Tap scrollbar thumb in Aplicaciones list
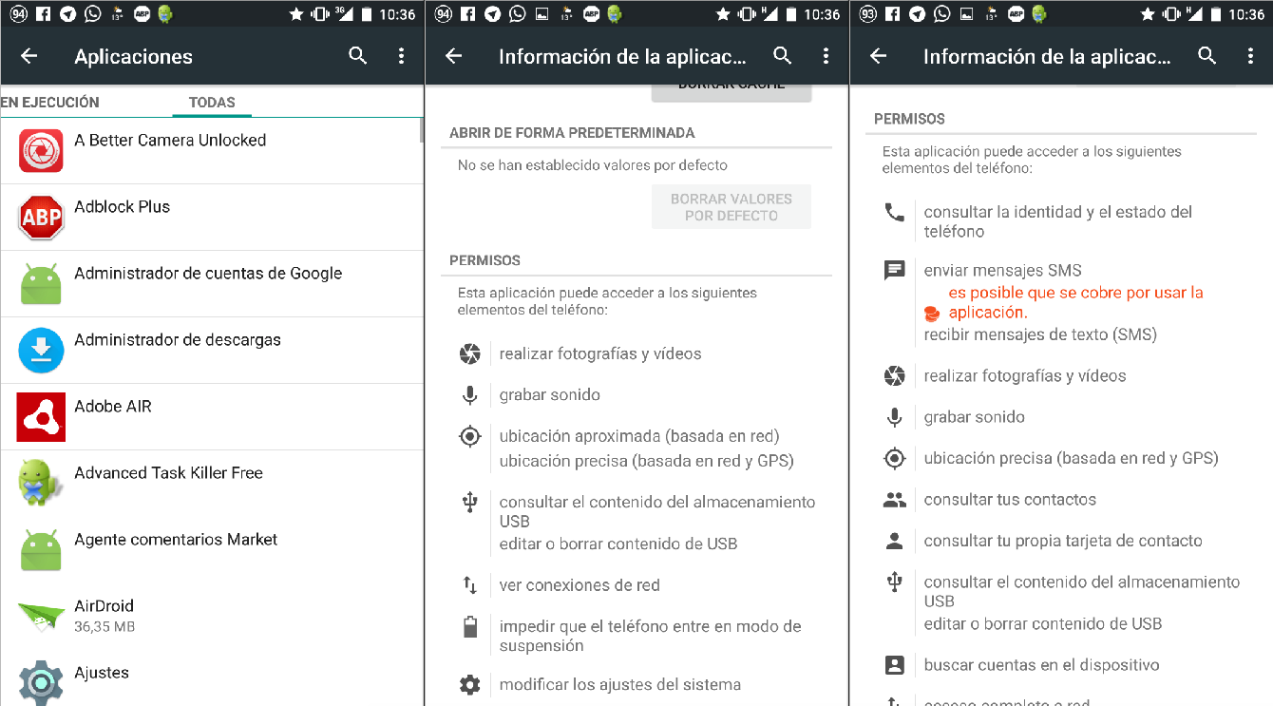The width and height of the screenshot is (1273, 706). pos(422,130)
